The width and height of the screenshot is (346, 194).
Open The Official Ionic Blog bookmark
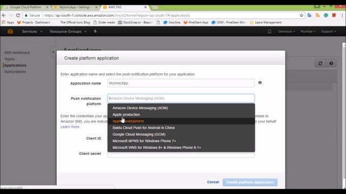coord(75,23)
